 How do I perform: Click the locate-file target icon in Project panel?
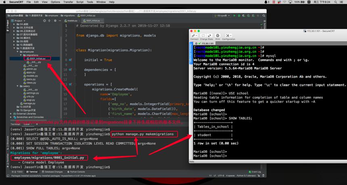pyautogui.click(x=44, y=21)
